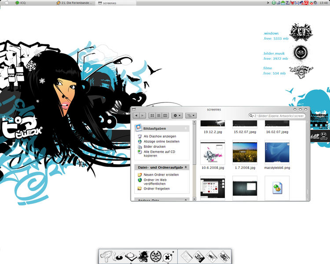330x264 pixels.
Task: Open the bilder.musik drive round icon
Action: (x=301, y=53)
